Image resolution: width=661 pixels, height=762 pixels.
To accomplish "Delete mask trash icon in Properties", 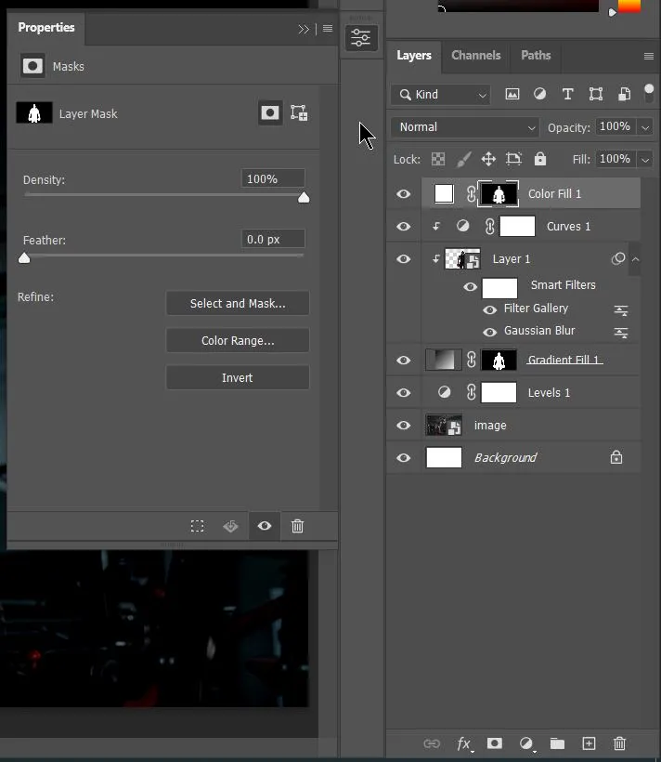I will coord(297,526).
